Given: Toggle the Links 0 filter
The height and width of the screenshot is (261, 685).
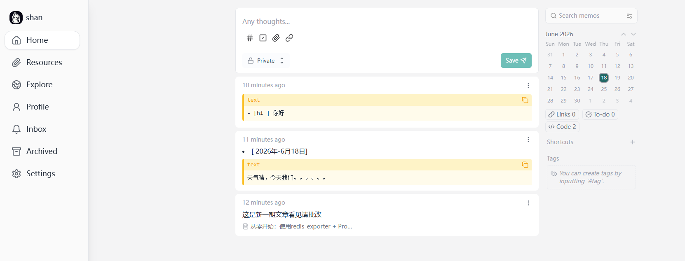Looking at the screenshot, I should (x=562, y=114).
